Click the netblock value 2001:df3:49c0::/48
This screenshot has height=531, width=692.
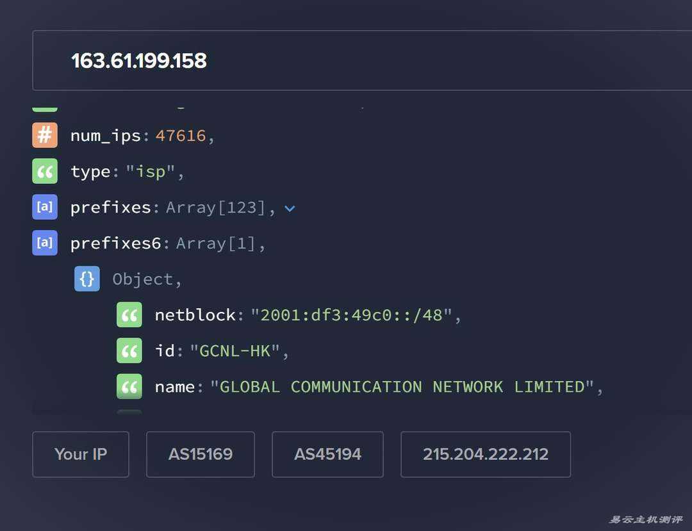(x=351, y=315)
